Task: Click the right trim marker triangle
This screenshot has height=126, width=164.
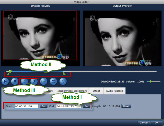Action: [64, 74]
